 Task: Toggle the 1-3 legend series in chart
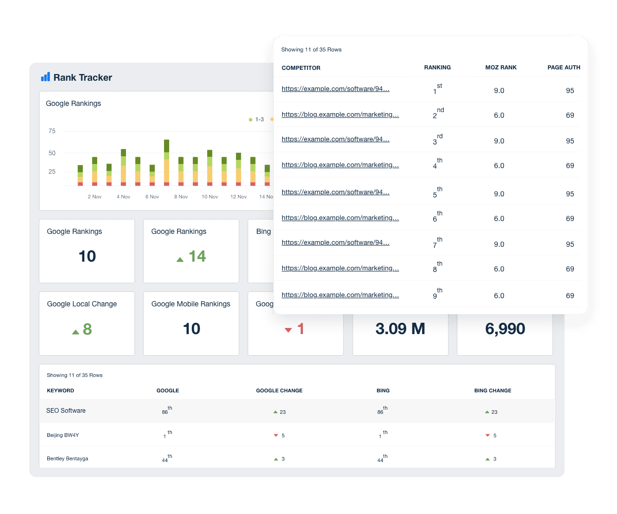[x=256, y=119]
